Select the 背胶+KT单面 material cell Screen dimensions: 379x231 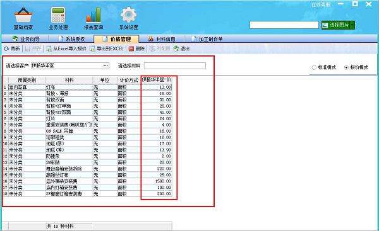[69, 106]
